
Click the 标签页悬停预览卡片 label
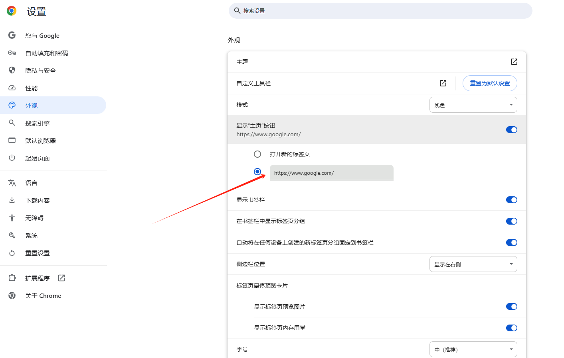point(262,286)
